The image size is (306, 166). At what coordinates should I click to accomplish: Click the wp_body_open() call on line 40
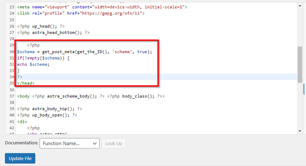click(51, 115)
